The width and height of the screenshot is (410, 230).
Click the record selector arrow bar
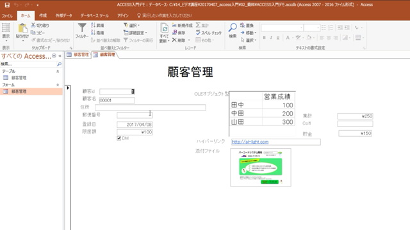(68, 157)
